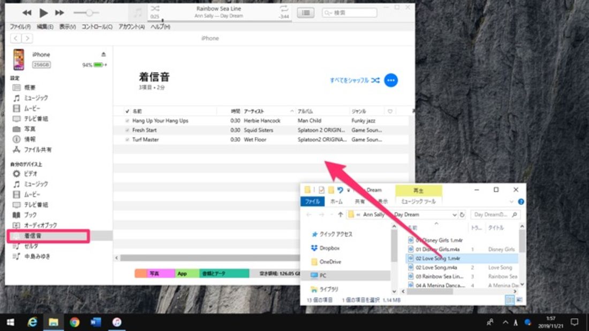
Task: Click the fast-forward button in iTunes
Action: tap(59, 13)
